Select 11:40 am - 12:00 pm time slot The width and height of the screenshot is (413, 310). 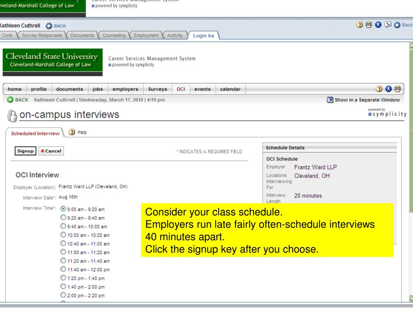63,269
